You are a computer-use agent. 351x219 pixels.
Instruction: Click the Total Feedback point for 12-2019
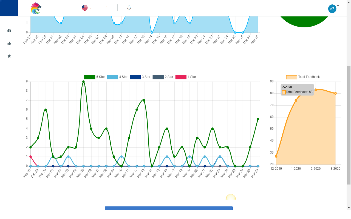tap(276, 156)
